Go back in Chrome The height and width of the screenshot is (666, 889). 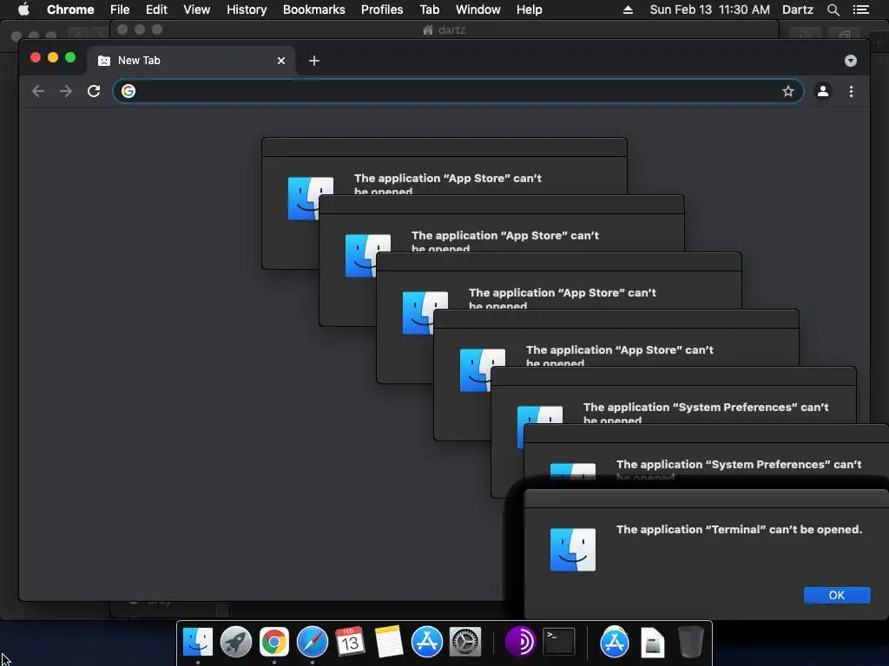tap(38, 91)
